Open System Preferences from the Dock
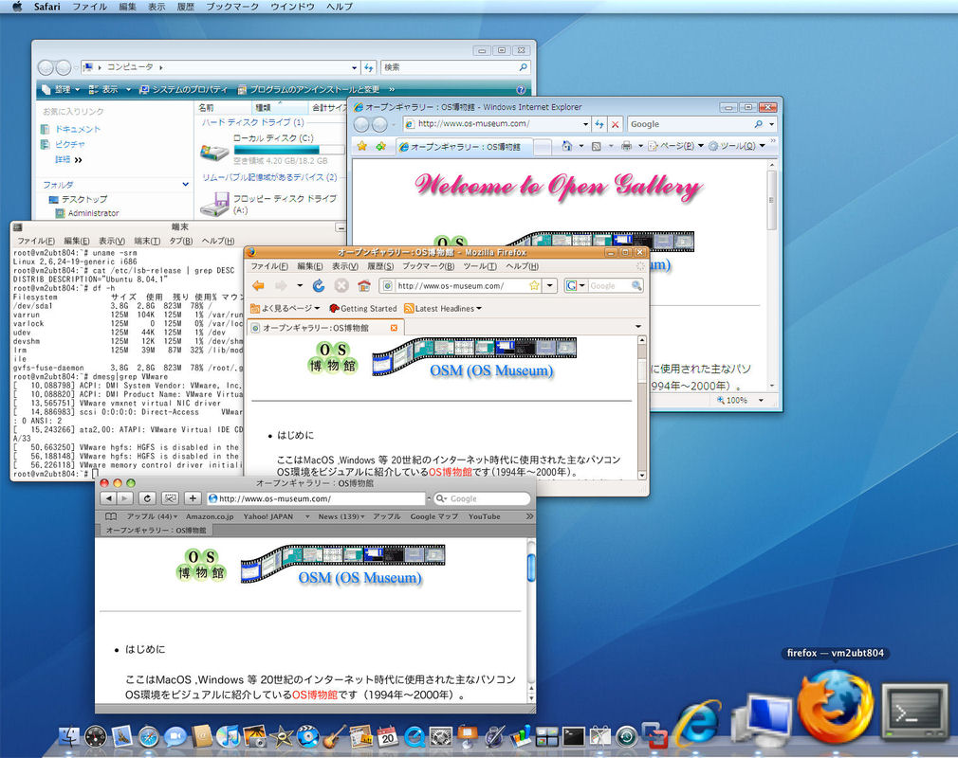Image resolution: width=958 pixels, height=758 pixels. click(x=440, y=736)
